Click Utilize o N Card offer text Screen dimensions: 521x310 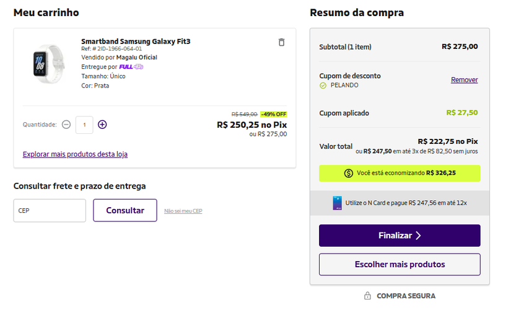pos(406,203)
